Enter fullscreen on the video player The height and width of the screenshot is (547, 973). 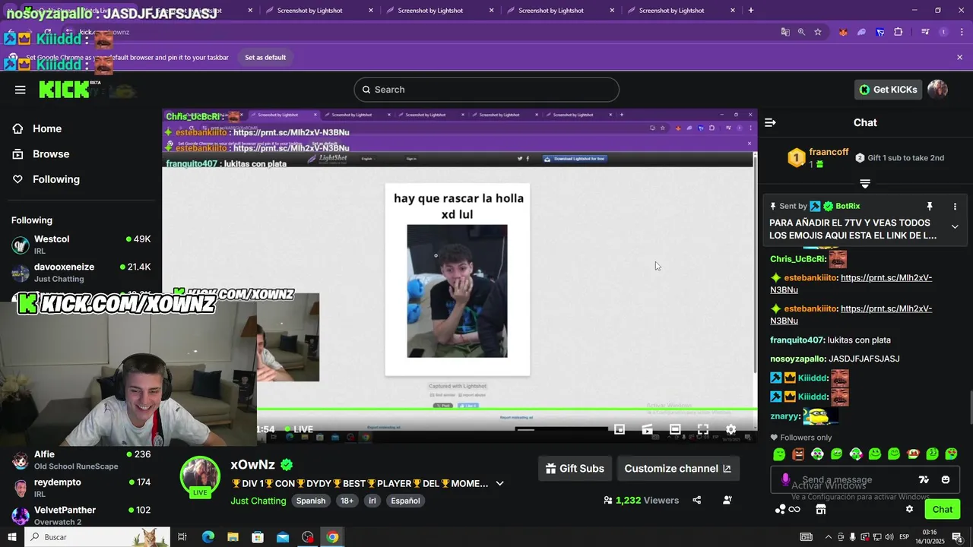click(703, 429)
